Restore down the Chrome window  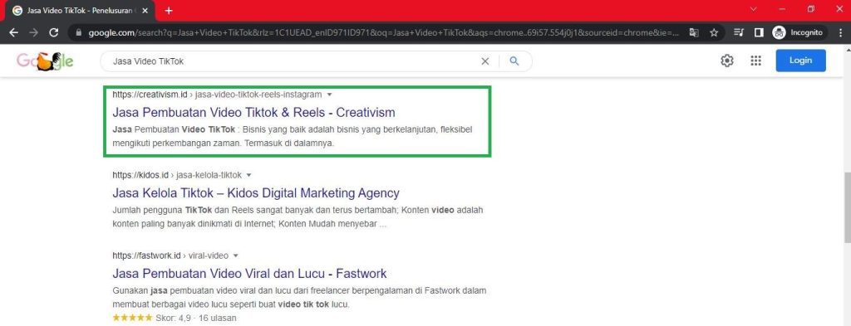point(811,8)
